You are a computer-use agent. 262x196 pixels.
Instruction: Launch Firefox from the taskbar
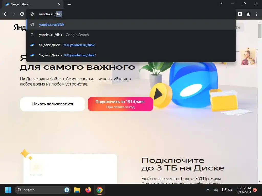click(88, 190)
